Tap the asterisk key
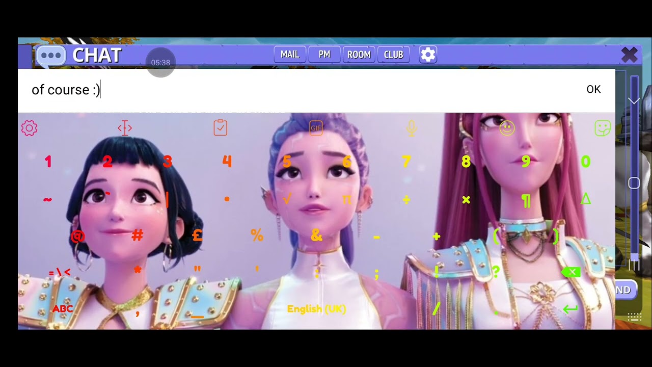The image size is (652, 367). tap(138, 270)
